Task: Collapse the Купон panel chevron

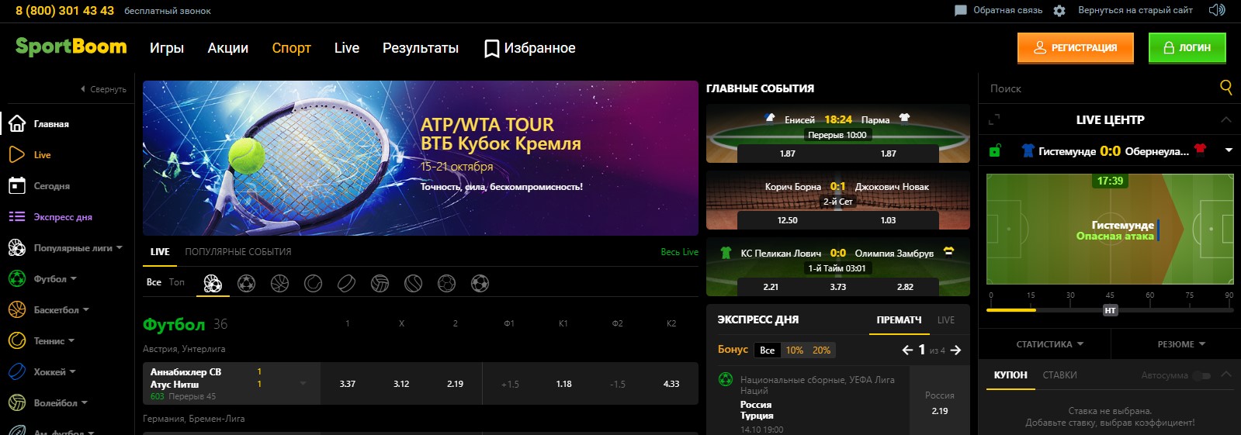Action: click(x=1226, y=375)
